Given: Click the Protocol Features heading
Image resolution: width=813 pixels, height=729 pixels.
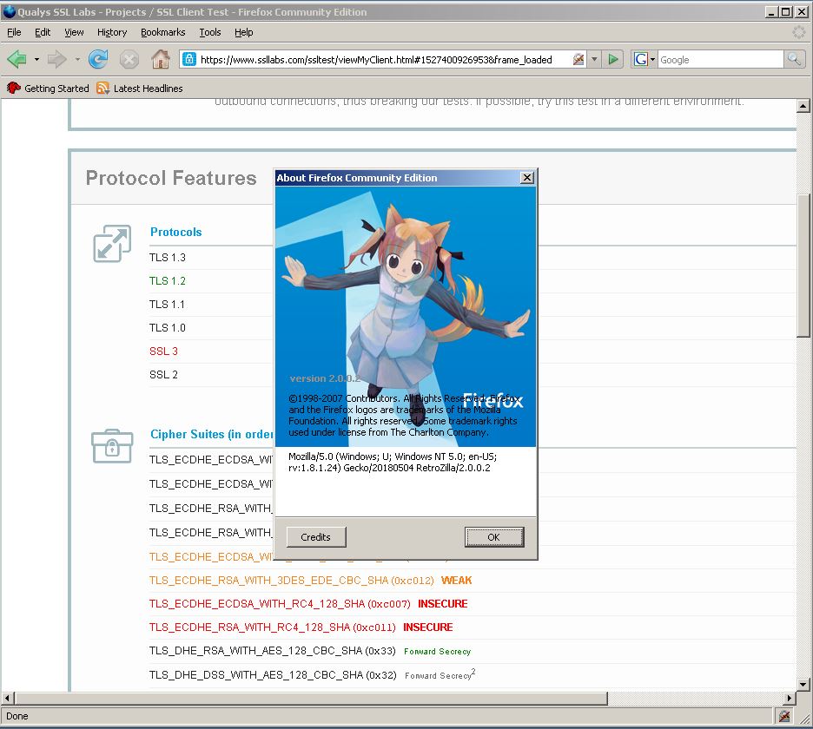Looking at the screenshot, I should [x=171, y=178].
